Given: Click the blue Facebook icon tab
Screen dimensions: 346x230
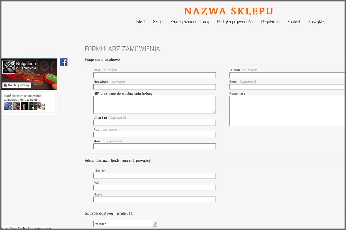Looking at the screenshot, I should point(63,62).
